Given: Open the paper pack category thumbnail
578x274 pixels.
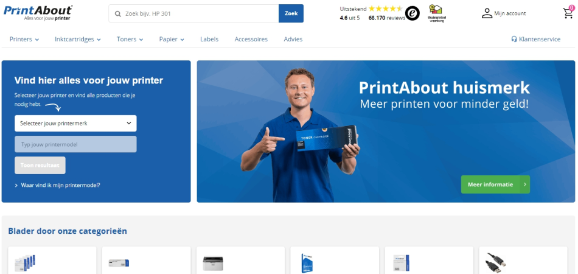Looking at the screenshot, I should 307,263.
